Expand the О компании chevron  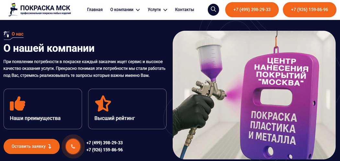click(138, 10)
